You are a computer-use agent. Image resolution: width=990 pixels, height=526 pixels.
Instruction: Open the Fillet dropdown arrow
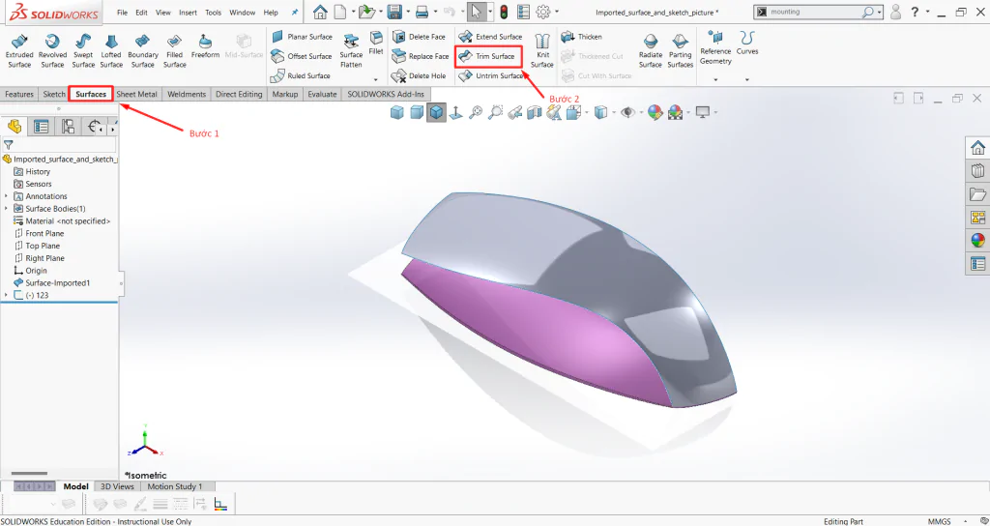pyautogui.click(x=376, y=79)
